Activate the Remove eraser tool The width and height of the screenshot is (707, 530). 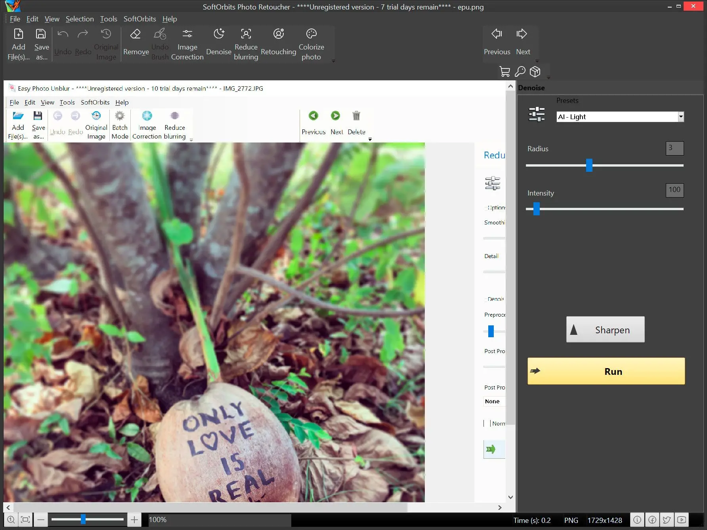136,42
